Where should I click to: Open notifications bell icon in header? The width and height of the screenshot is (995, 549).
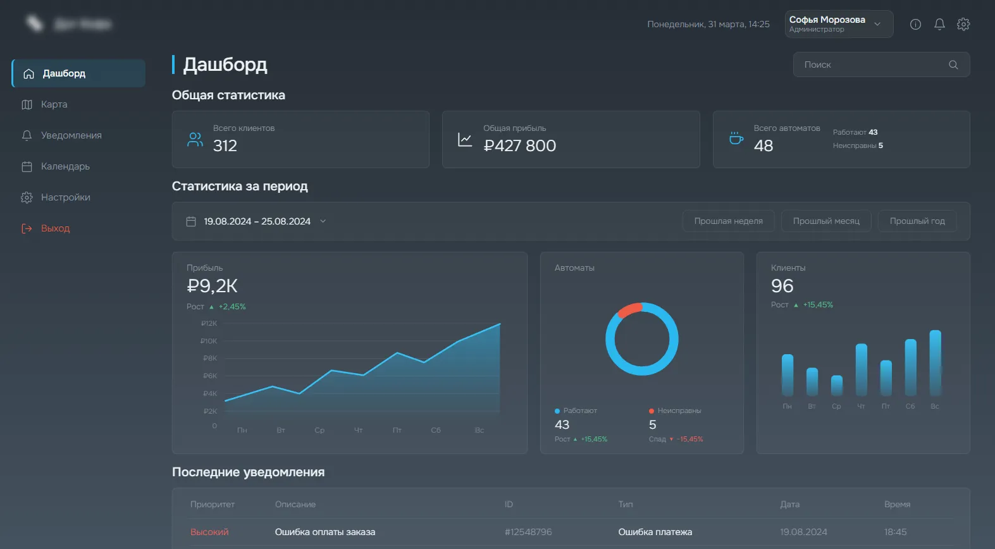pyautogui.click(x=939, y=24)
